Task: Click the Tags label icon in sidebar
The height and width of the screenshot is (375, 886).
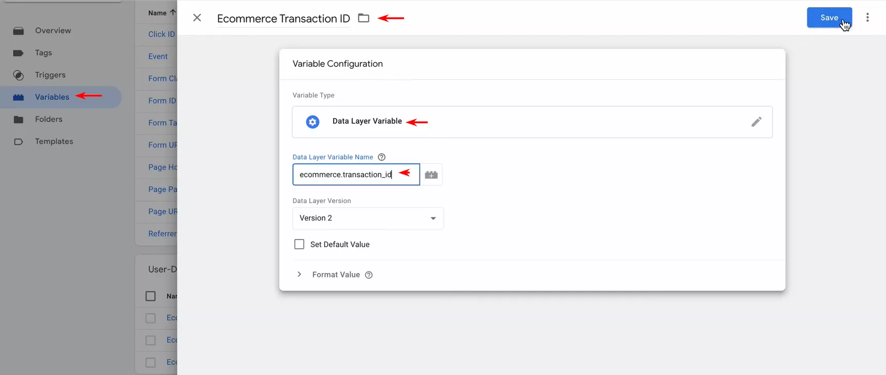Action: tap(19, 53)
